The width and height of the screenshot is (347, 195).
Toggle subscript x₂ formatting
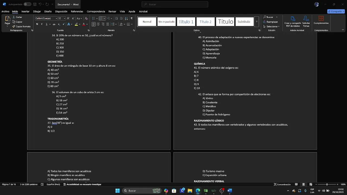point(59,24)
